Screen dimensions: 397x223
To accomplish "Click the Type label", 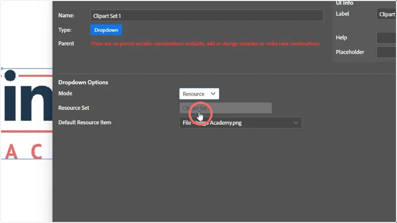I will [x=65, y=30].
